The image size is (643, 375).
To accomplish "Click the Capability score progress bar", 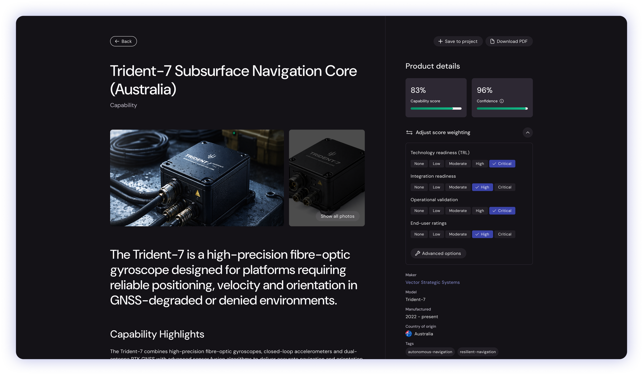I will coord(436,109).
